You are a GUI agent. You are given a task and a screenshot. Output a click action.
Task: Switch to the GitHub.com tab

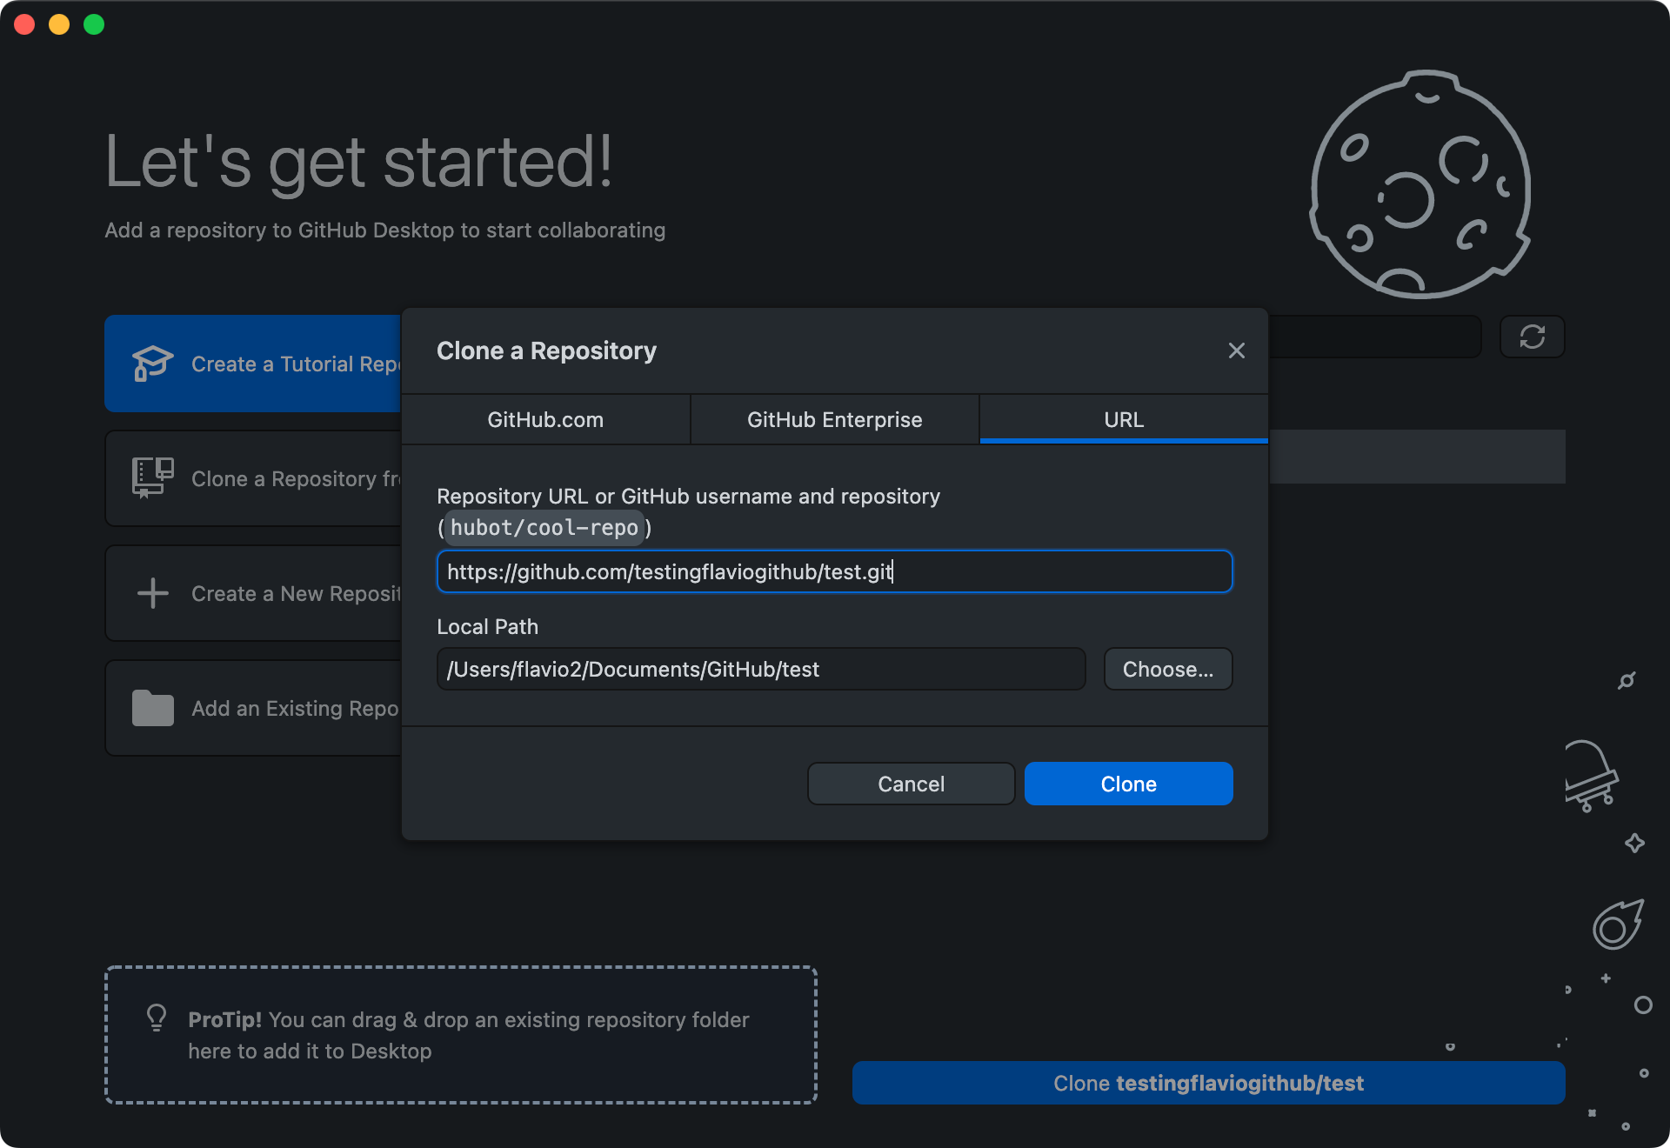[x=544, y=419]
